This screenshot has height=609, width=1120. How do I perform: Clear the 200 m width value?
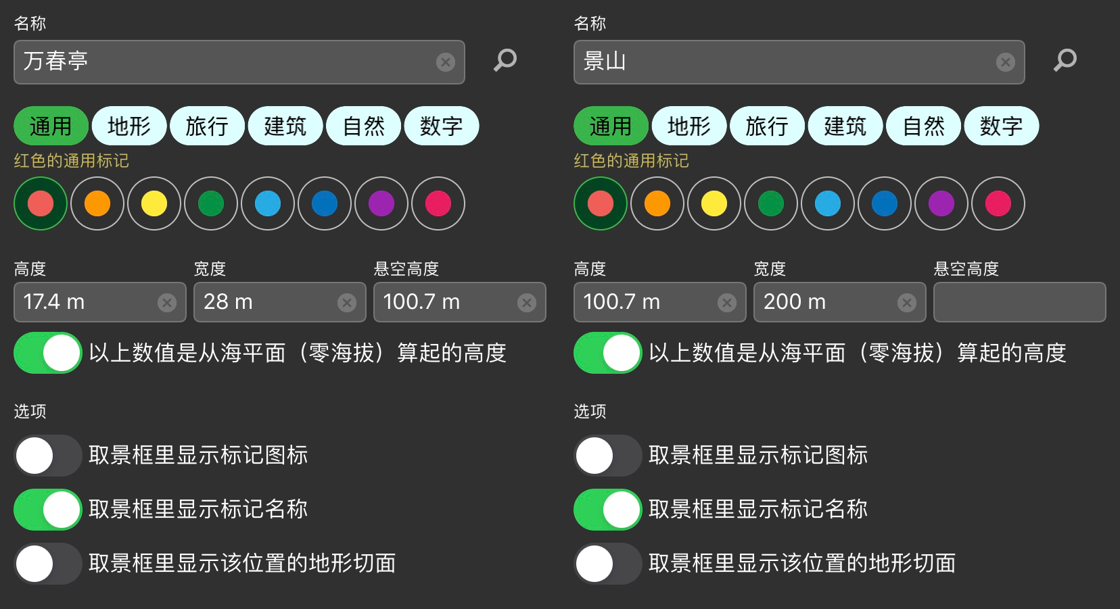(907, 302)
